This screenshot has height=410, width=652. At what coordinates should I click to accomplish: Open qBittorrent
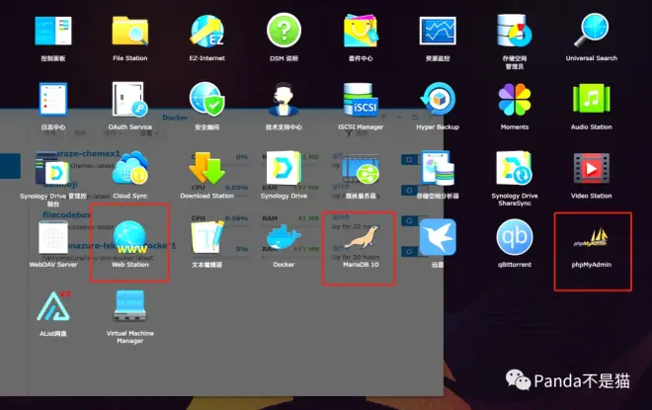pyautogui.click(x=515, y=237)
